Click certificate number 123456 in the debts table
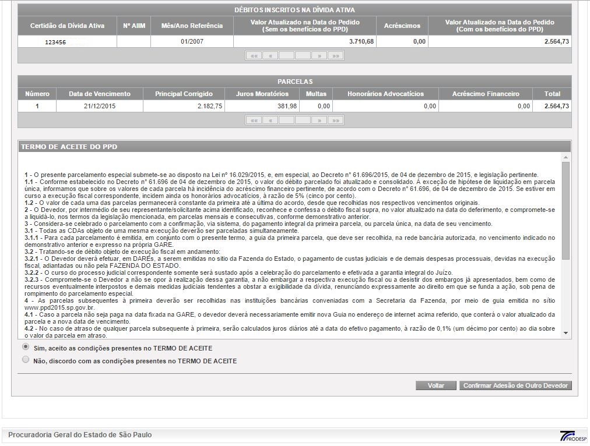The image size is (590, 446). point(55,42)
